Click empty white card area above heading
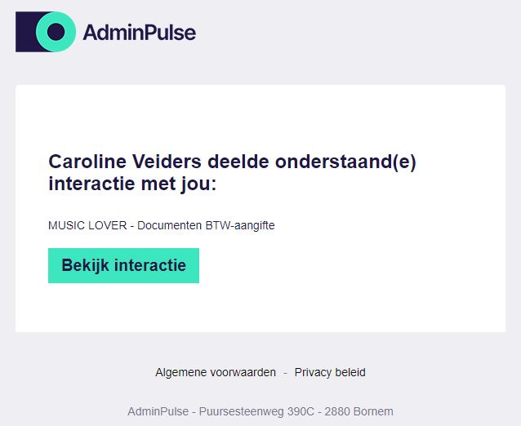Viewport: 521px width, 426px height. click(x=260, y=116)
